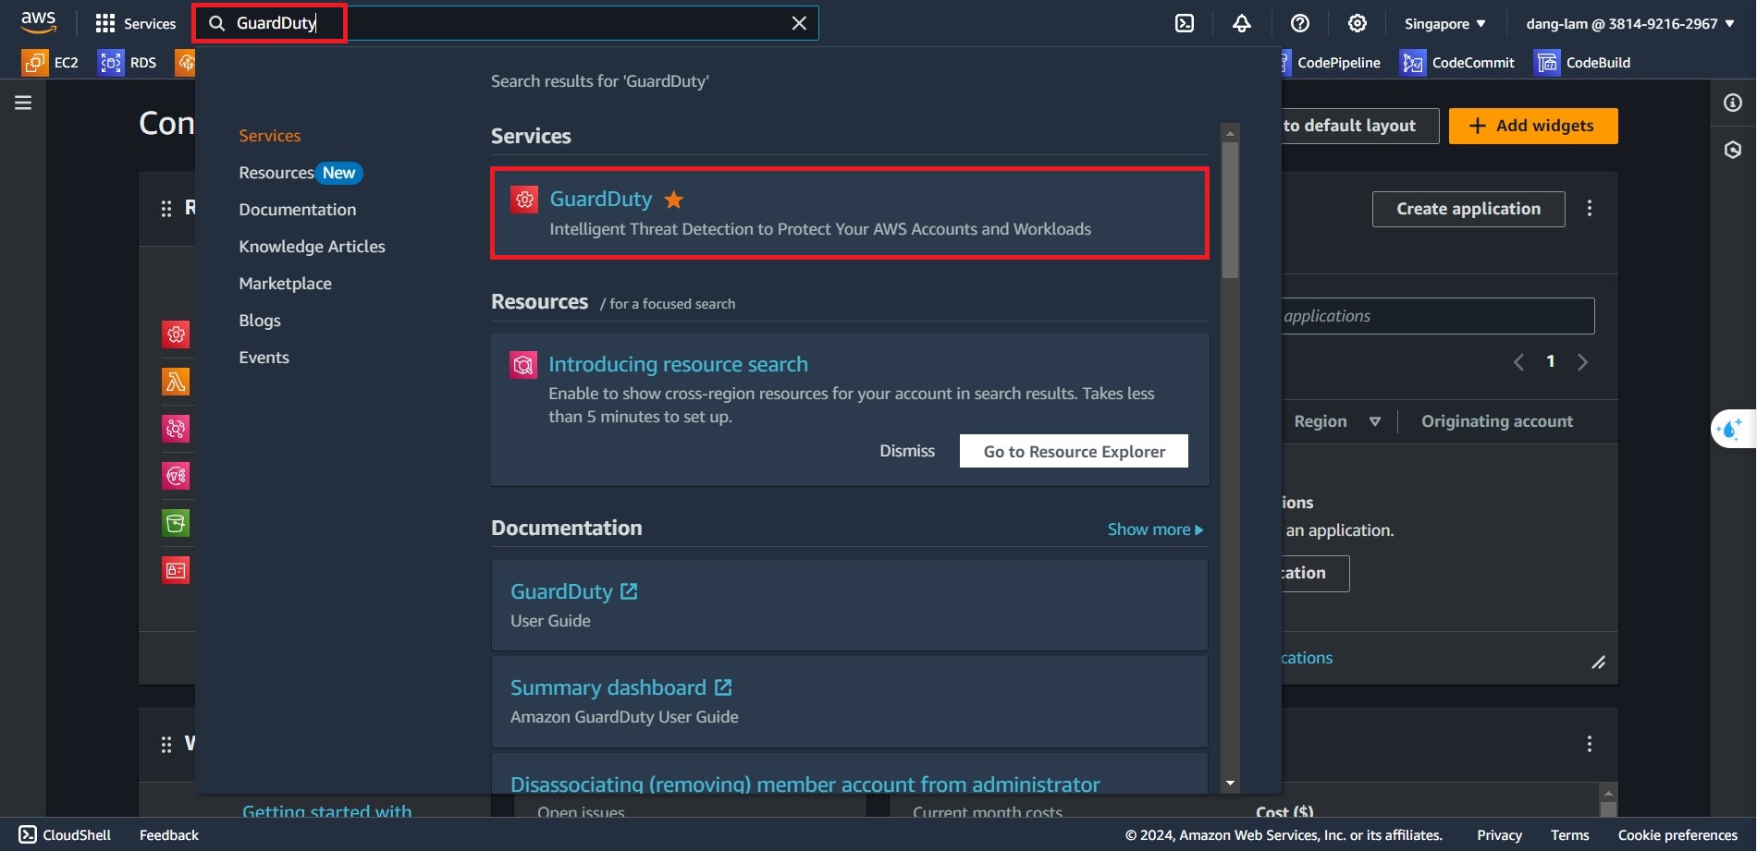Select Documentation in search categories
This screenshot has width=1757, height=851.
click(297, 210)
